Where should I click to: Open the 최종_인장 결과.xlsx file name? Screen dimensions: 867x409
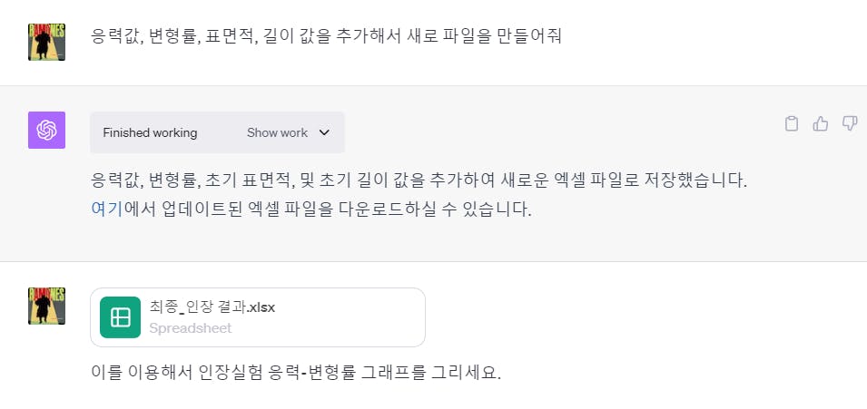point(212,307)
